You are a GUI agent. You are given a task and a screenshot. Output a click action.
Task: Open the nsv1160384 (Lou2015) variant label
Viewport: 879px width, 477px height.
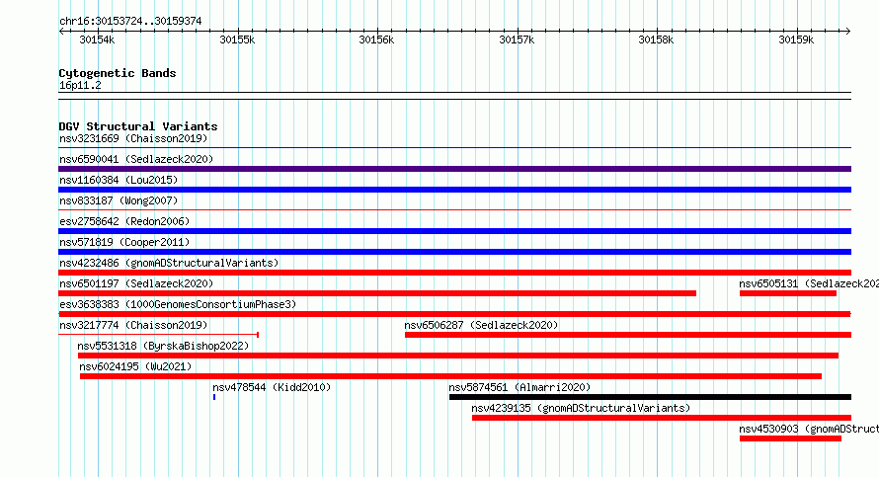[x=119, y=180]
